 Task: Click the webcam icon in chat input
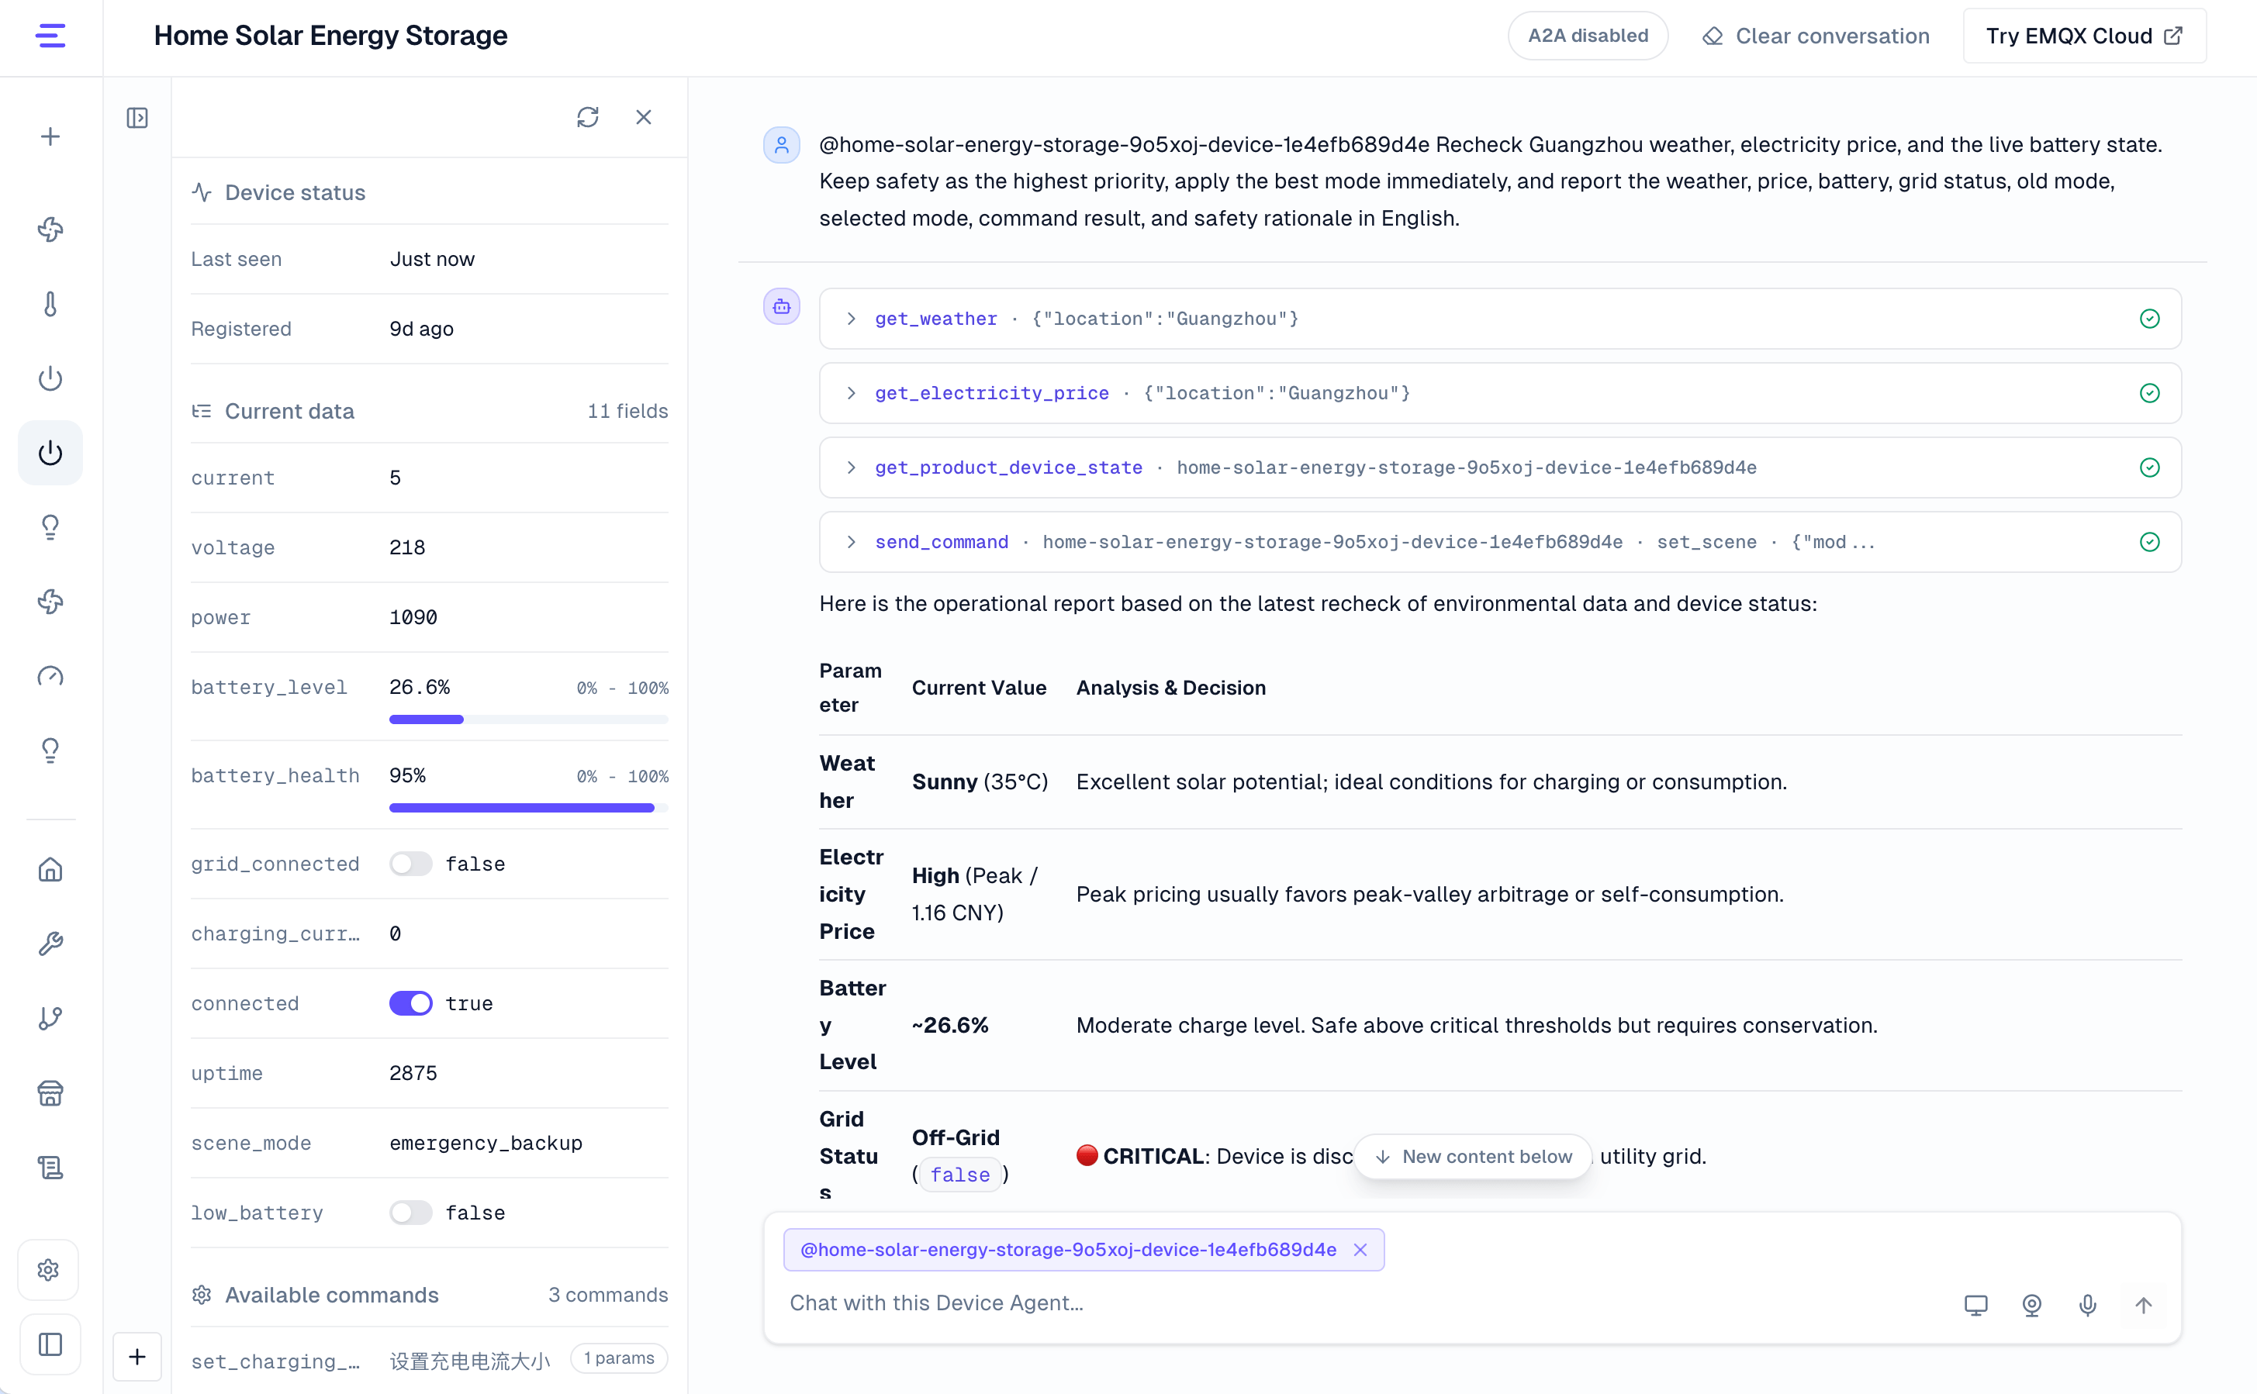pos(2032,1305)
